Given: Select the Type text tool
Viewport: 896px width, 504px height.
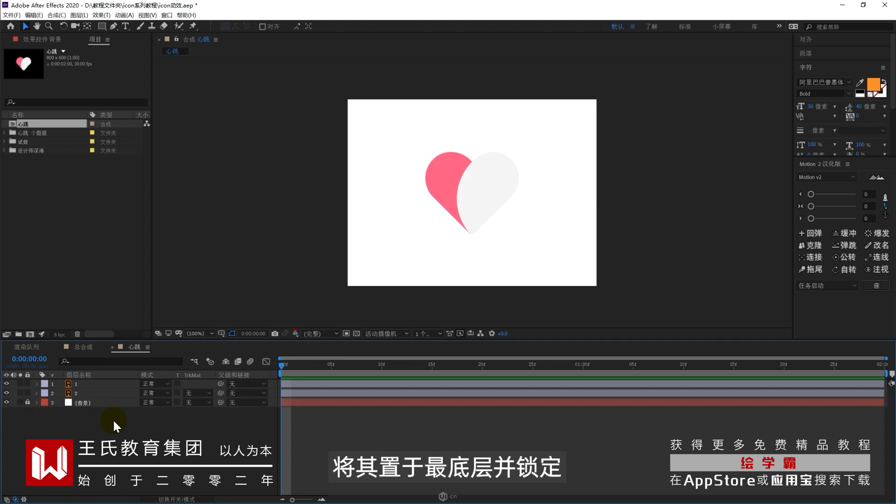Looking at the screenshot, I should coord(126,26).
